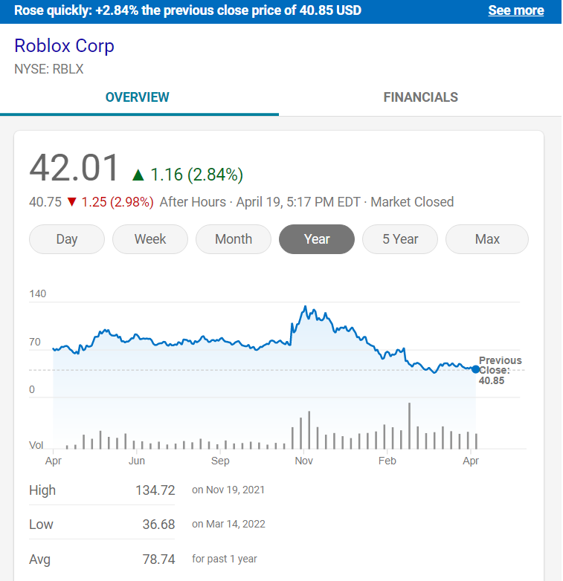Screen dimensions: 563x581
Task: Open the OVERVIEW tab
Action: click(x=138, y=97)
